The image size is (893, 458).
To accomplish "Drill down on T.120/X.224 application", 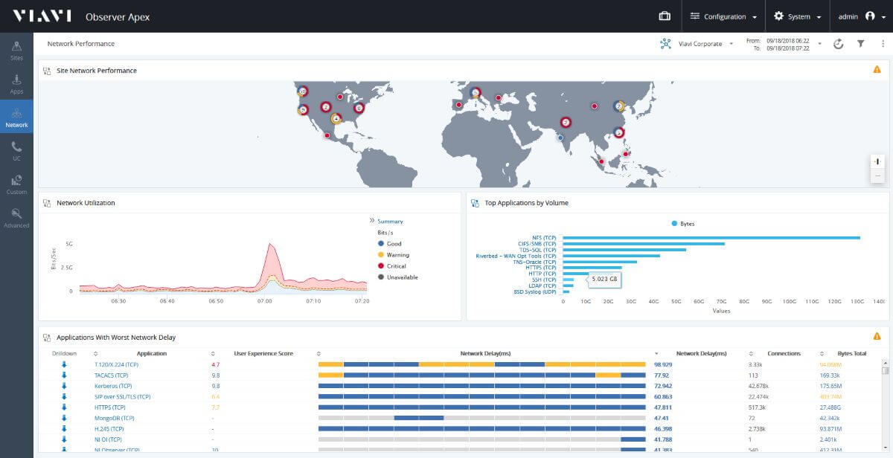I will click(x=64, y=364).
